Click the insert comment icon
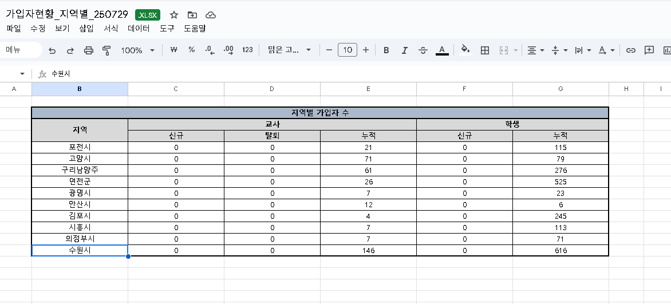This screenshot has height=304, width=671. tap(649, 50)
